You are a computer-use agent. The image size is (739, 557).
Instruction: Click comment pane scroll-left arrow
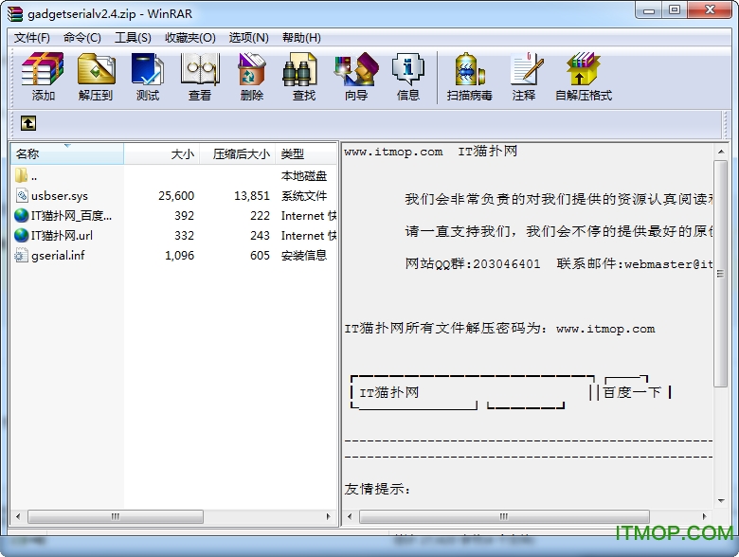(350, 516)
